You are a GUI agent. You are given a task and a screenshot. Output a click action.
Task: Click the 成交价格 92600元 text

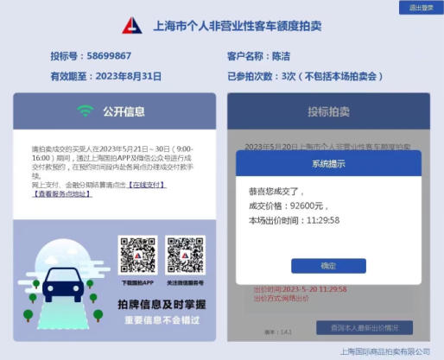289,205
